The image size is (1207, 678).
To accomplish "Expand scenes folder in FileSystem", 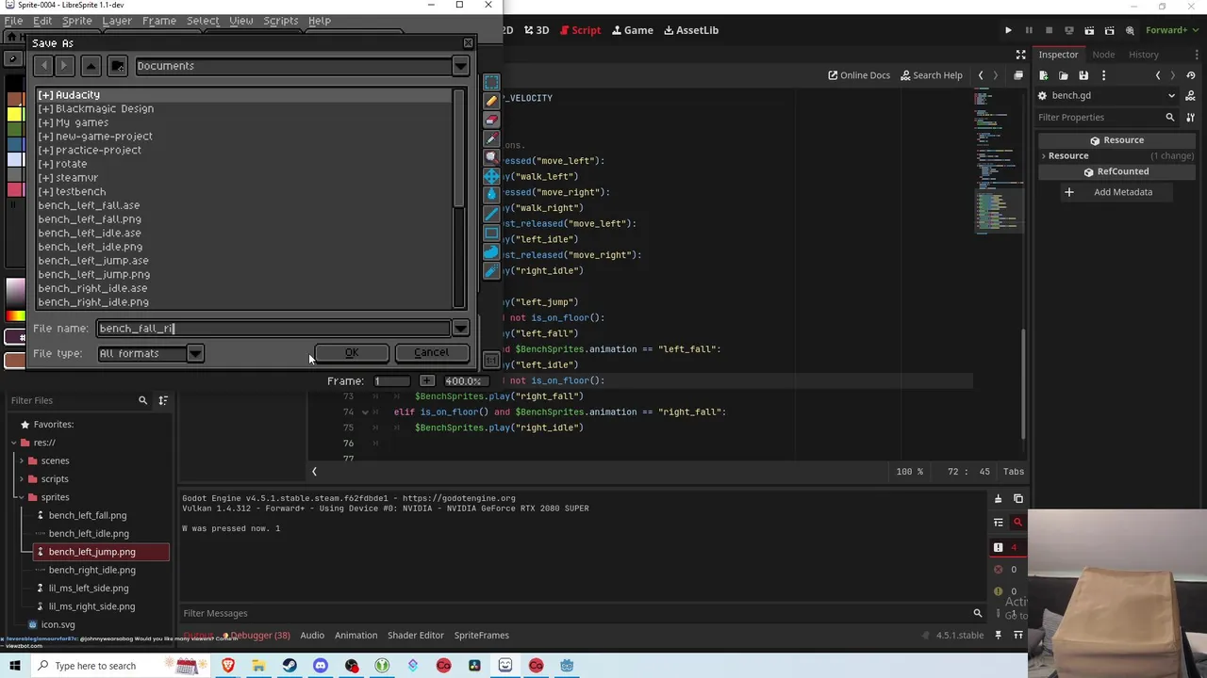I will pyautogui.click(x=20, y=460).
